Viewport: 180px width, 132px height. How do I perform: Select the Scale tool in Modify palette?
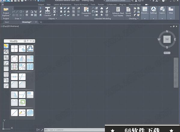tap(22, 67)
